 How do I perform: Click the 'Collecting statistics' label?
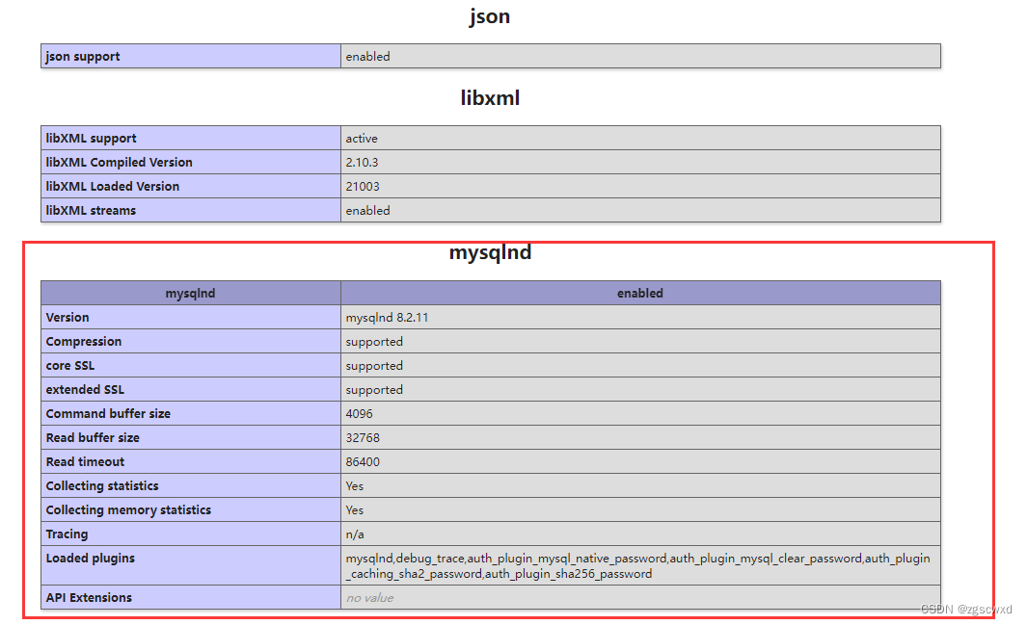(102, 485)
